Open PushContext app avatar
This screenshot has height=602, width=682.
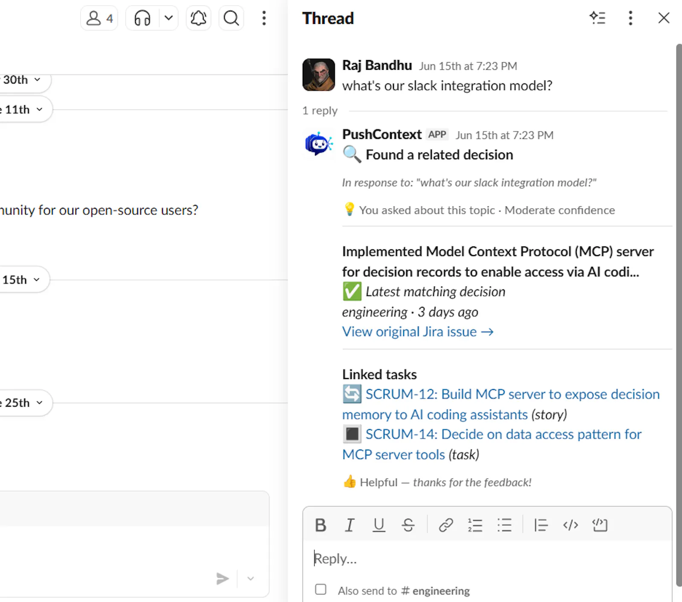pos(319,144)
